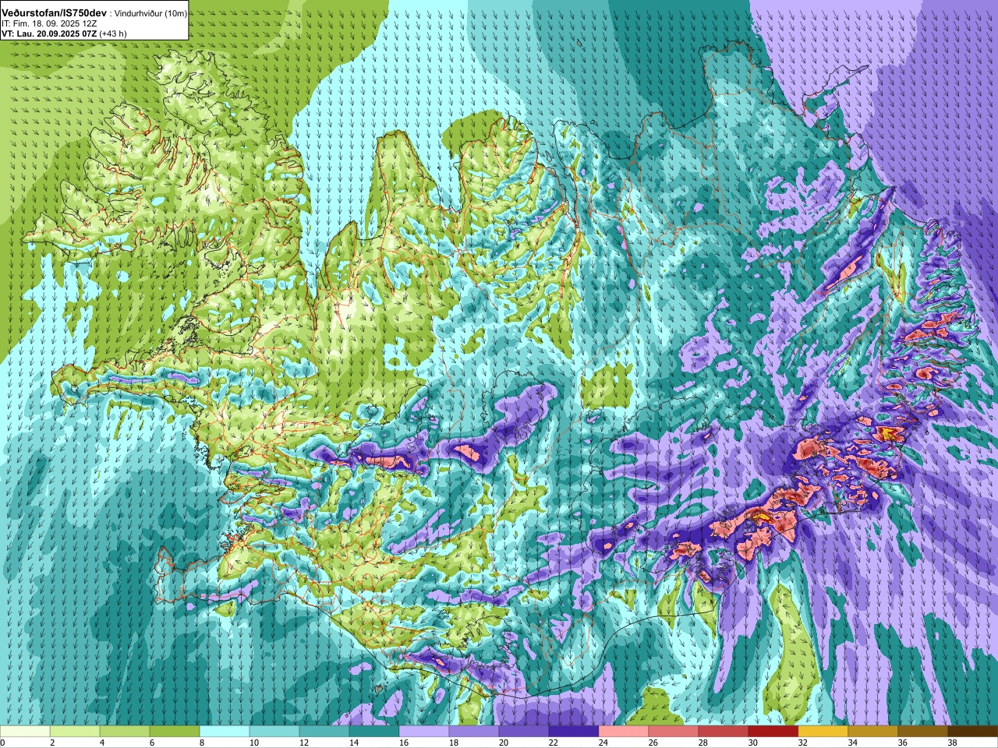
Task: Click the 14–16 dark teal legend swatch
Action: pos(374,732)
